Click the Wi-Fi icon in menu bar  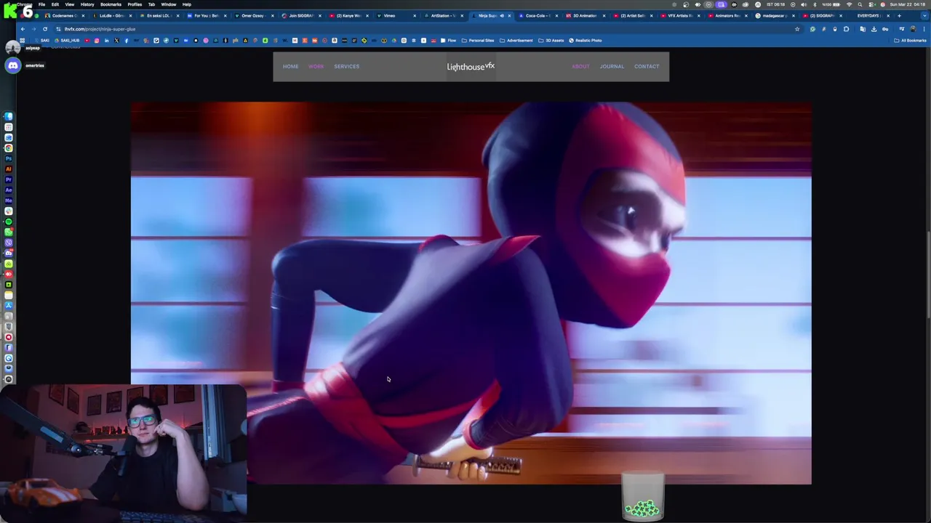849,4
